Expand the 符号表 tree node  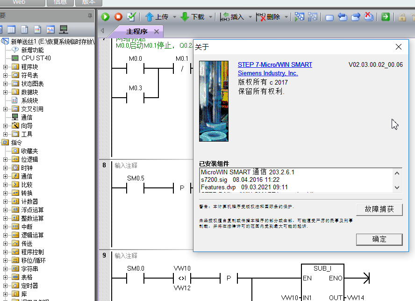[x=6, y=75]
